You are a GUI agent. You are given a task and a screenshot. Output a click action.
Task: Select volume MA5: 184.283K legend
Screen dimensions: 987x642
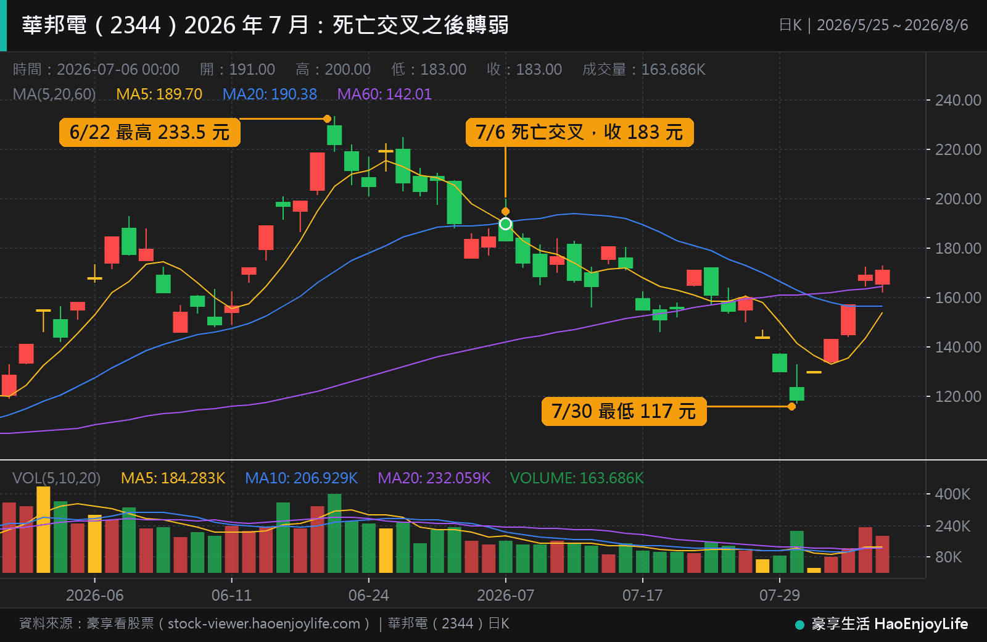tap(173, 478)
